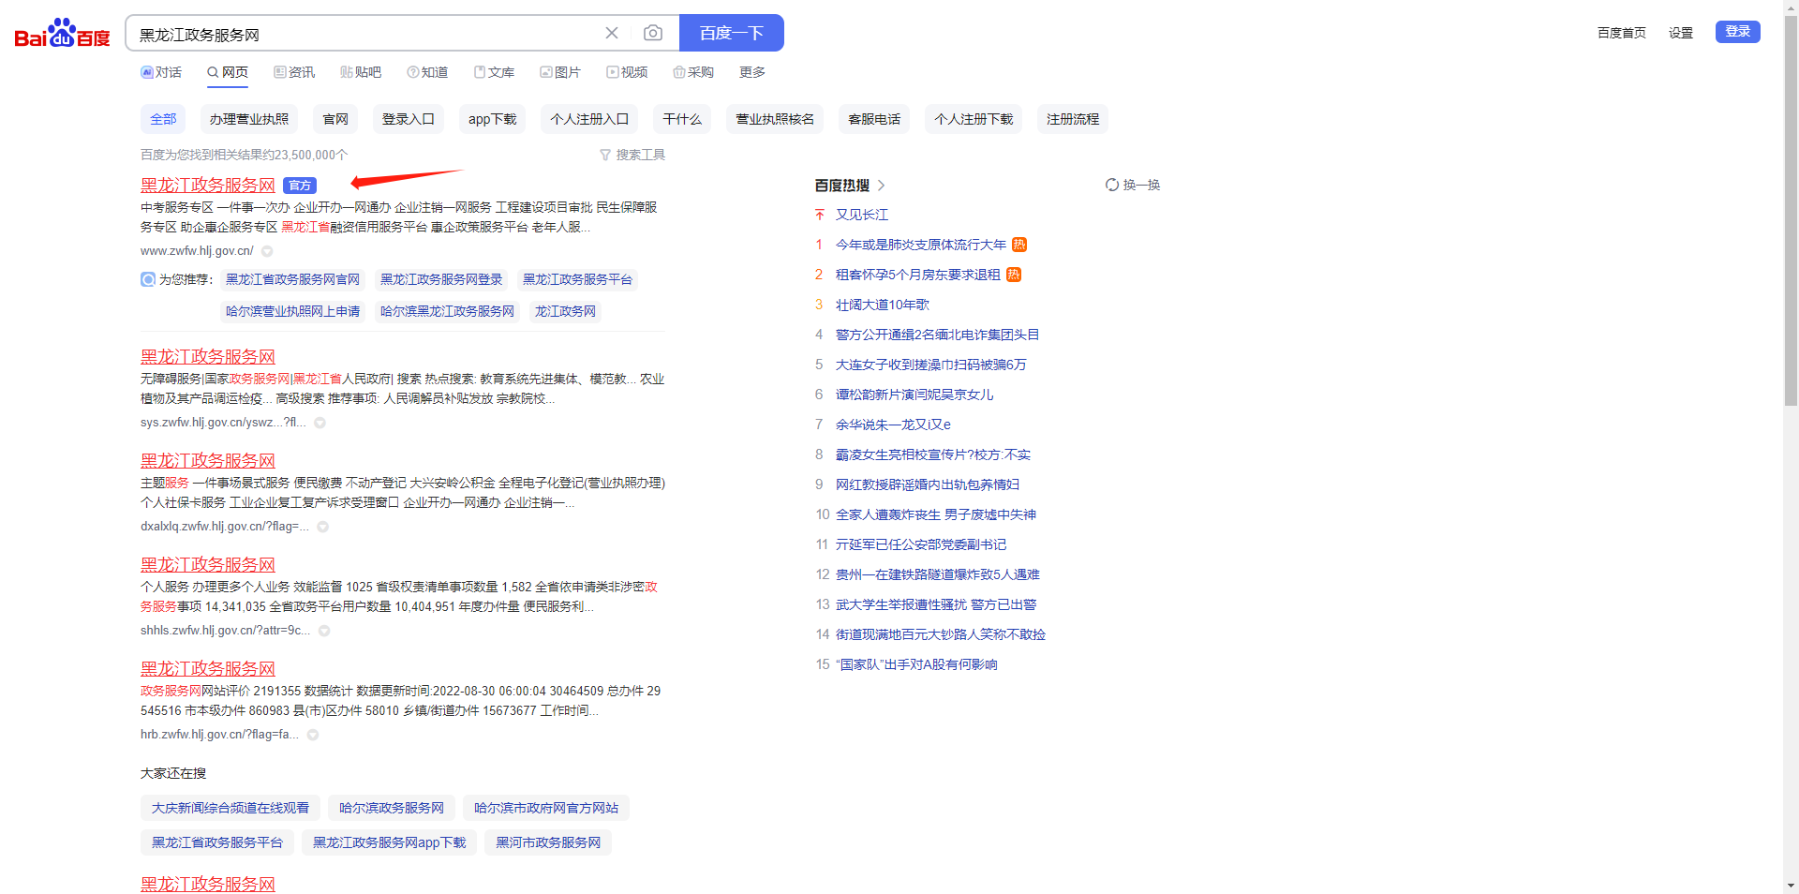This screenshot has width=1799, height=894.
Task: Open the 图片 tab
Action: coord(560,72)
